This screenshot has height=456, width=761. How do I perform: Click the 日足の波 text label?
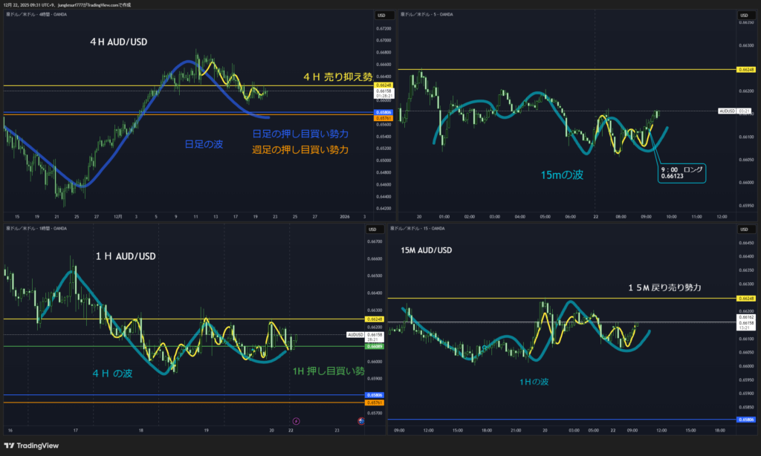tap(204, 143)
